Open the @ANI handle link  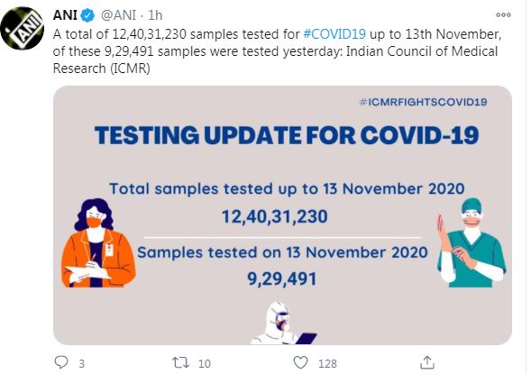coord(118,15)
